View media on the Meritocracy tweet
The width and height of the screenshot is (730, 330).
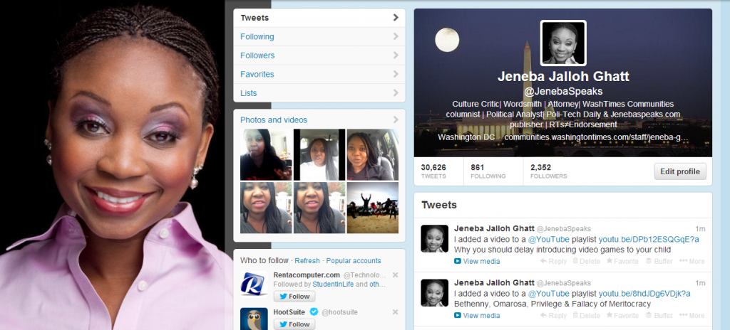coord(477,315)
